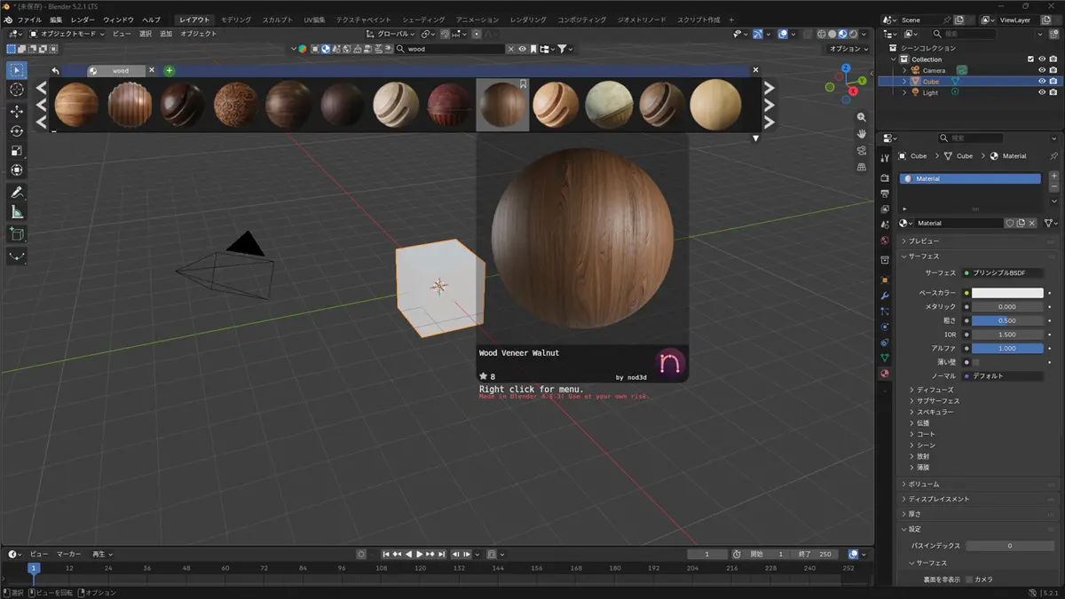This screenshot has height=599, width=1065.
Task: Open the Material properties tab
Action: click(884, 374)
